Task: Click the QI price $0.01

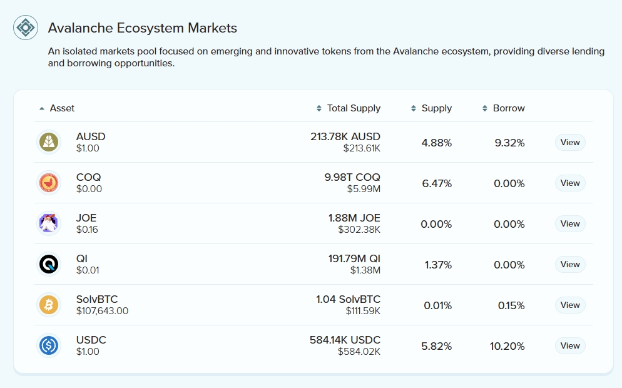Action: point(88,270)
